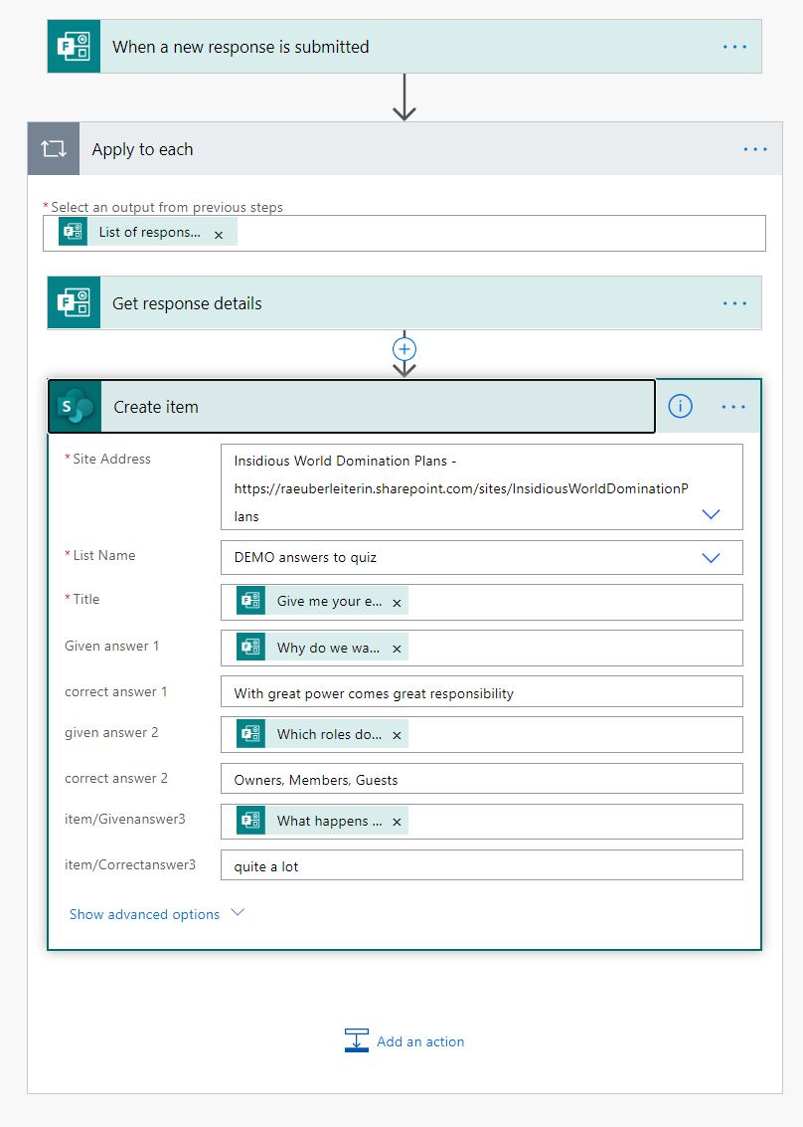Open the Create item ellipsis menu
Screen dimensions: 803x1127
point(733,407)
